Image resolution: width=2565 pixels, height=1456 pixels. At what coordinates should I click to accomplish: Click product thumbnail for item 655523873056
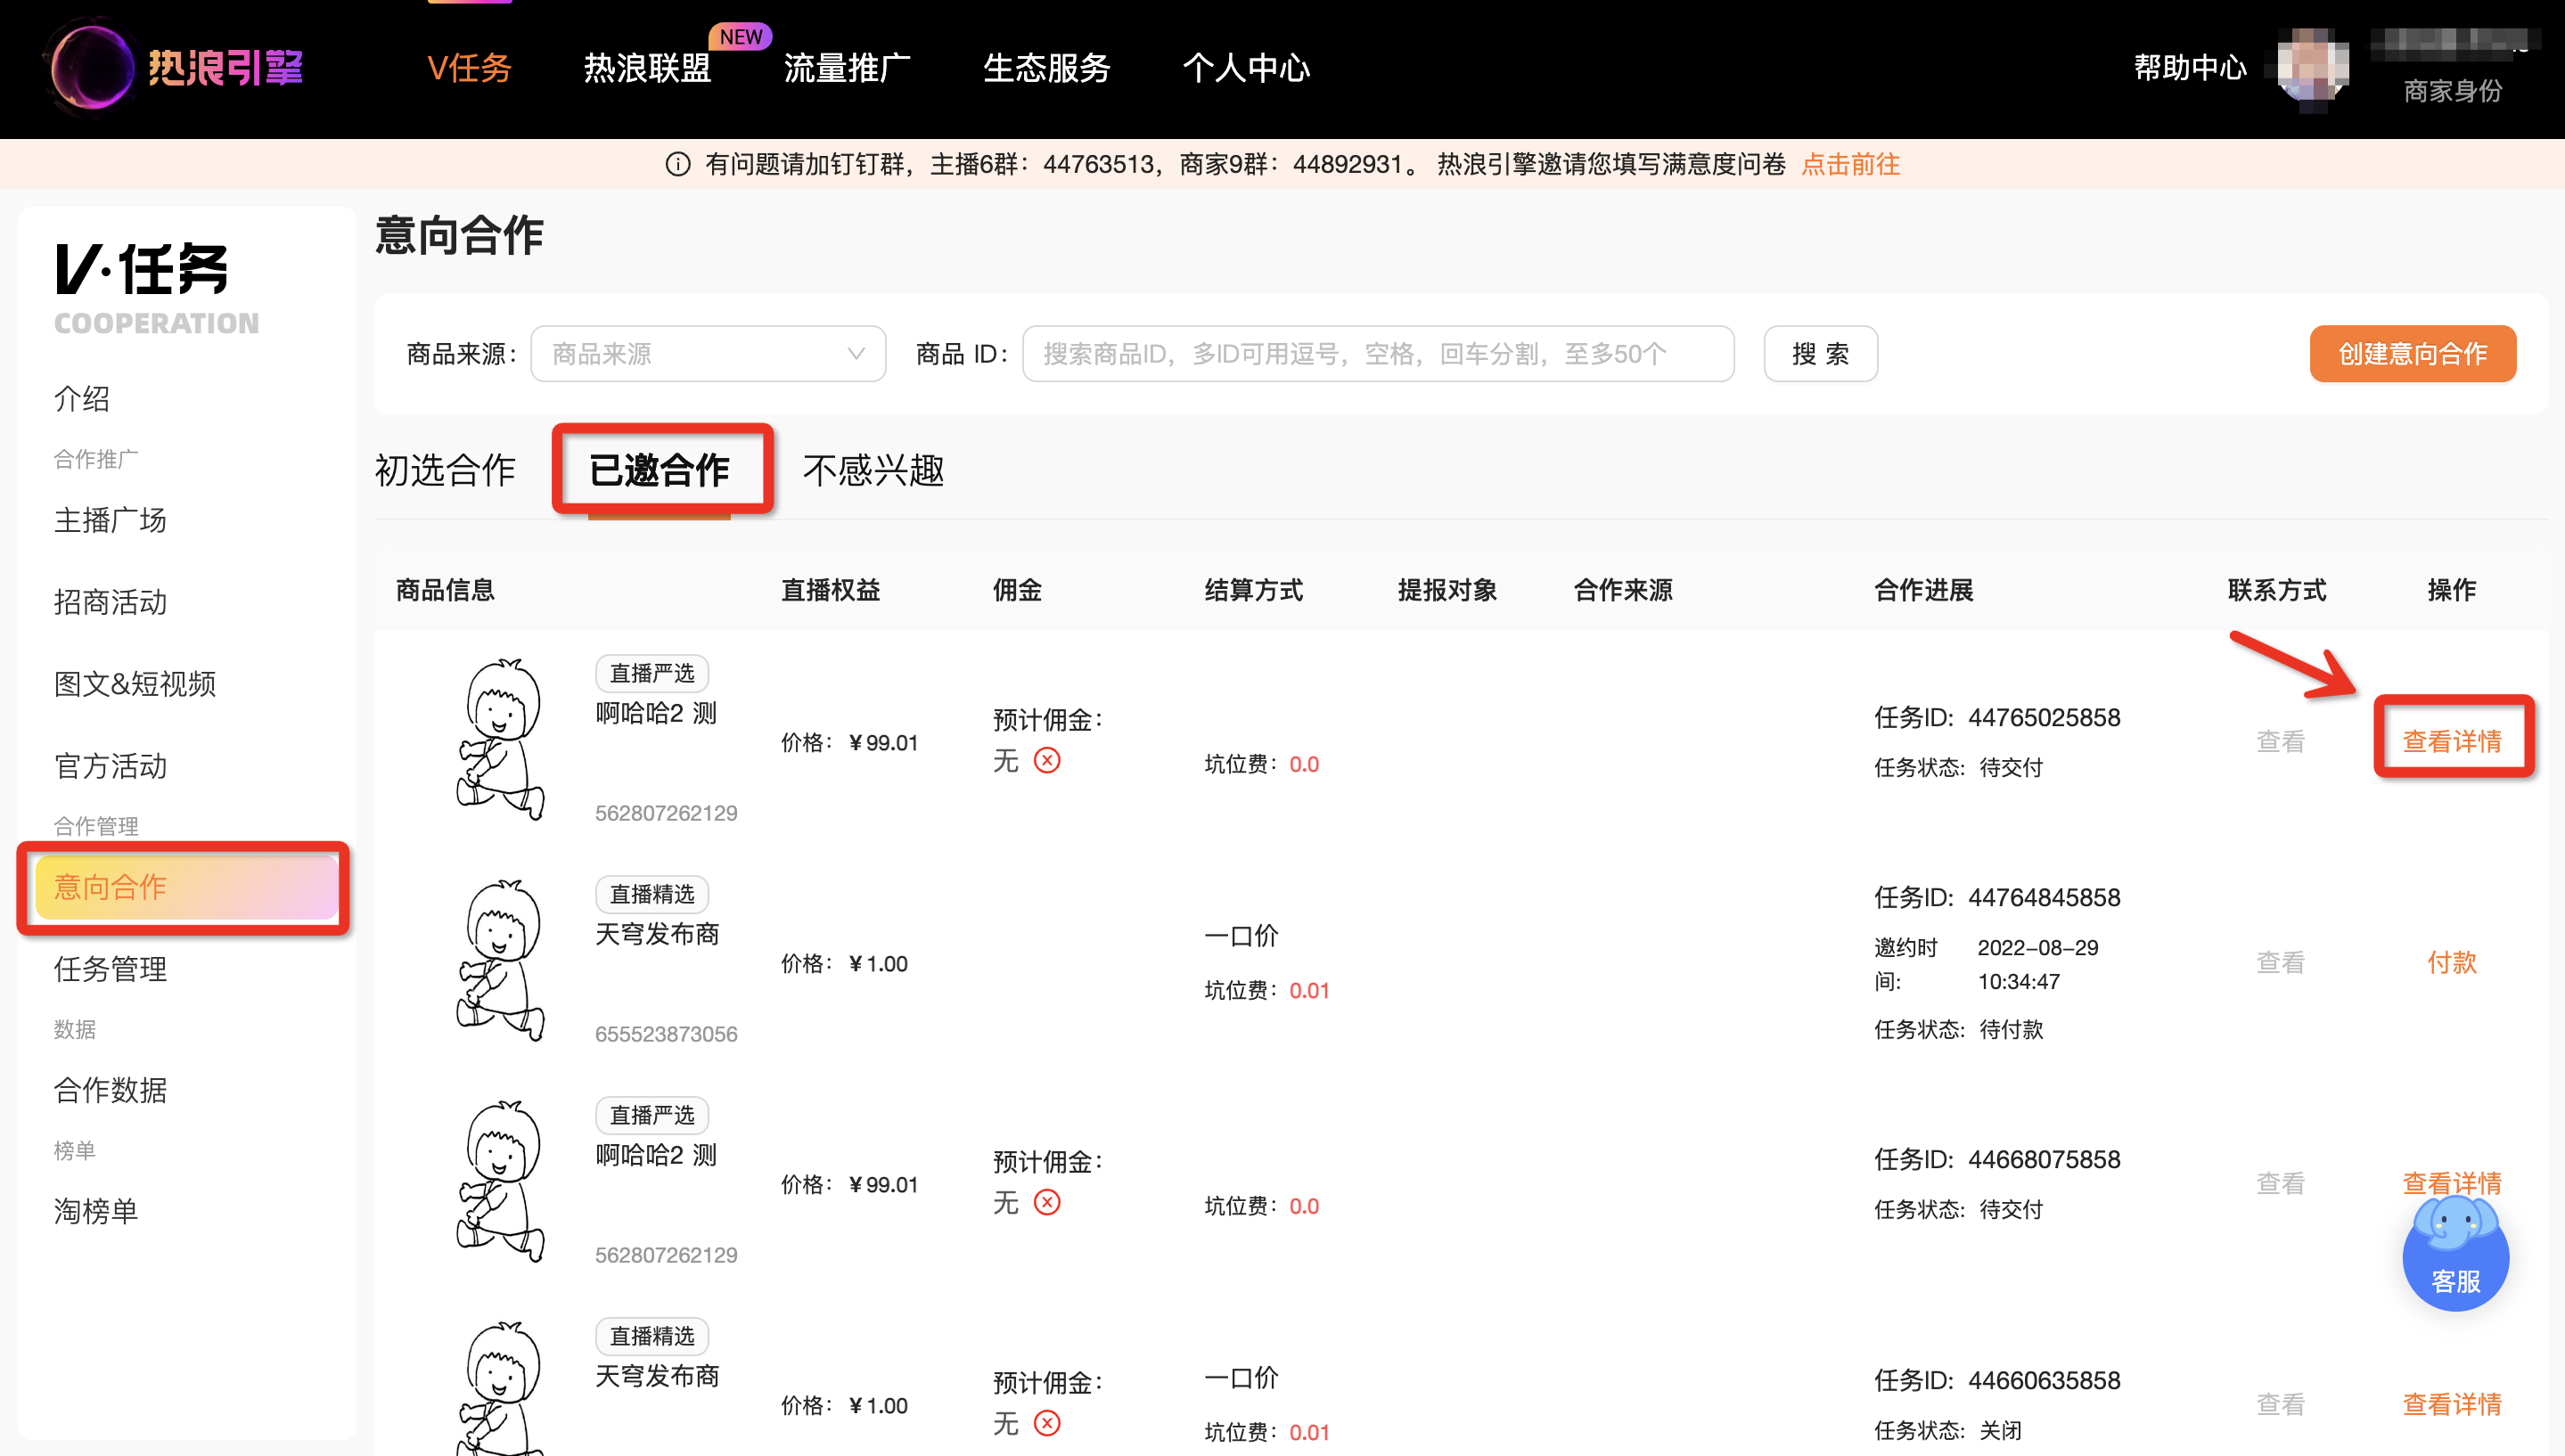pos(501,961)
